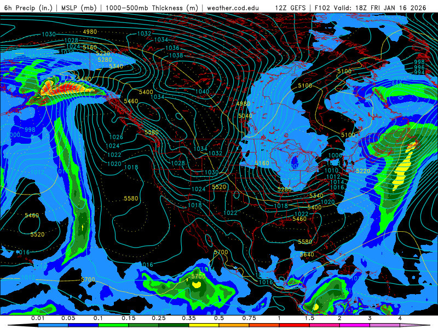Click the 'weather.cod.edu' text in the header
438x328 pixels.
[x=233, y=8]
